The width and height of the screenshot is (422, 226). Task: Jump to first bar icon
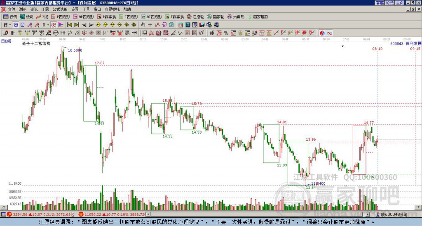pos(69,25)
